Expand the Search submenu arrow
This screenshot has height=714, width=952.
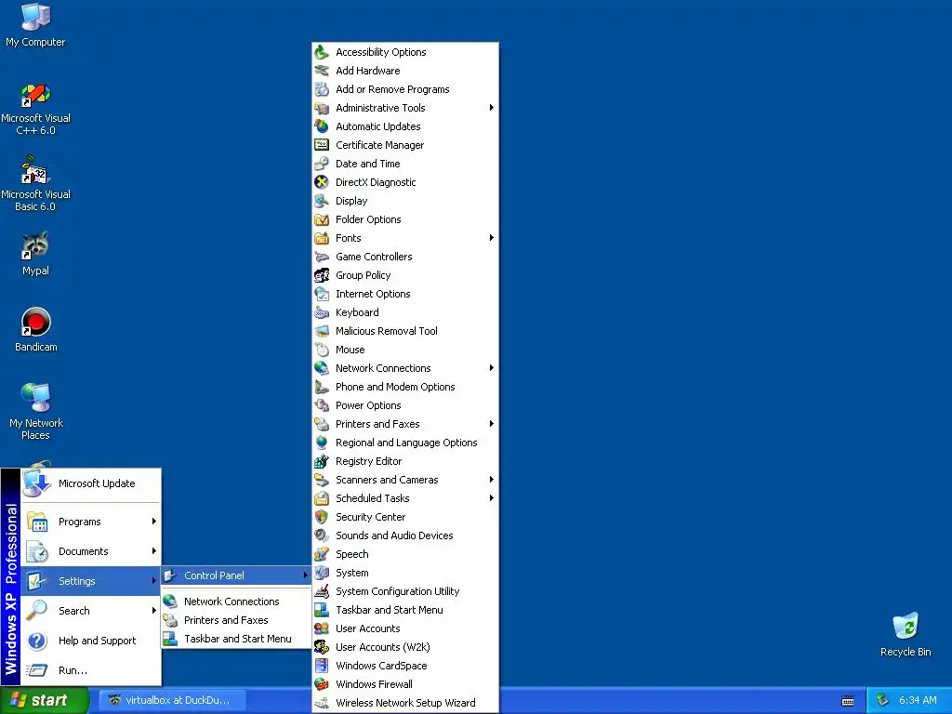coord(154,610)
